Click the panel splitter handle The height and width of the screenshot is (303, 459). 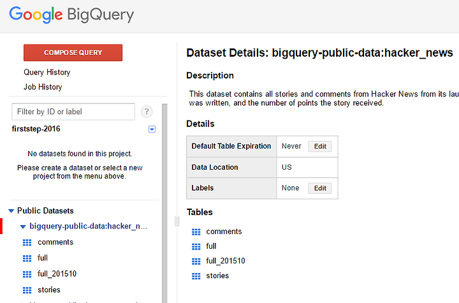[177, 221]
